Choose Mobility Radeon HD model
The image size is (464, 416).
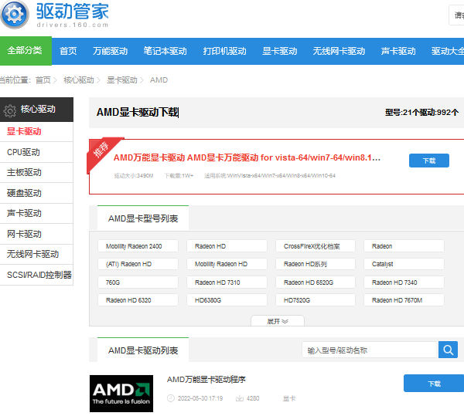pyautogui.click(x=227, y=264)
